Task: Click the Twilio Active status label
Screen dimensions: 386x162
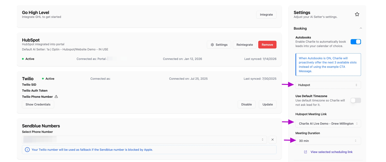Action: [50, 79]
